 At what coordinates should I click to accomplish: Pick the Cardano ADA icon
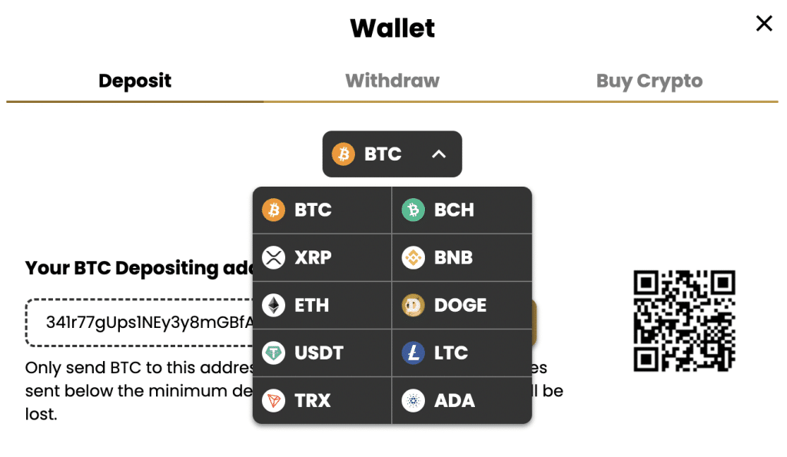tap(413, 400)
